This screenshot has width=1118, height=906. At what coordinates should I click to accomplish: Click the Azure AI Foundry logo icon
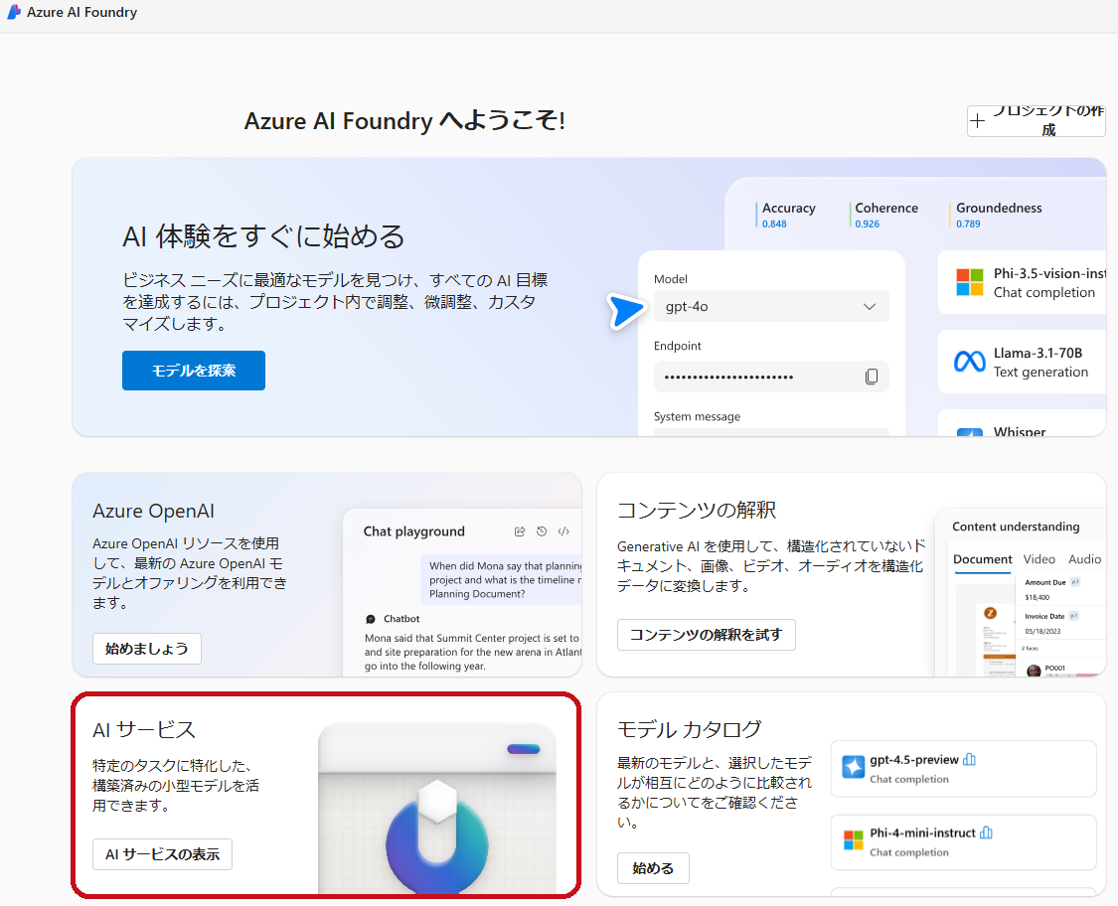click(x=14, y=12)
